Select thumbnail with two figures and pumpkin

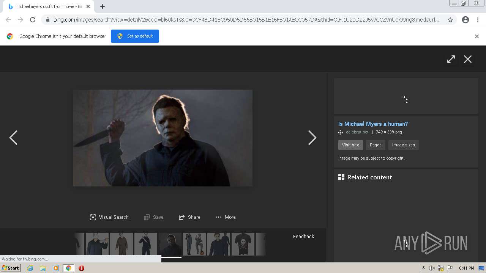(x=194, y=244)
